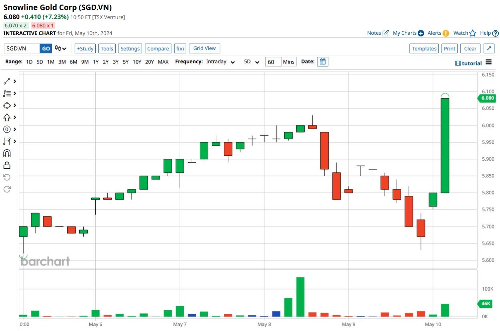Select the MAX range

pyautogui.click(x=163, y=62)
